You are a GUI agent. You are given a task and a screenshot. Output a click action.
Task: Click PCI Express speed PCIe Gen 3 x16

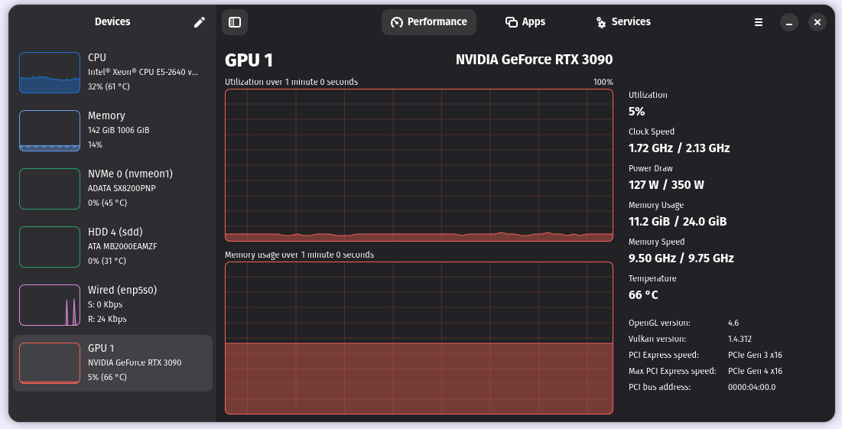point(755,355)
